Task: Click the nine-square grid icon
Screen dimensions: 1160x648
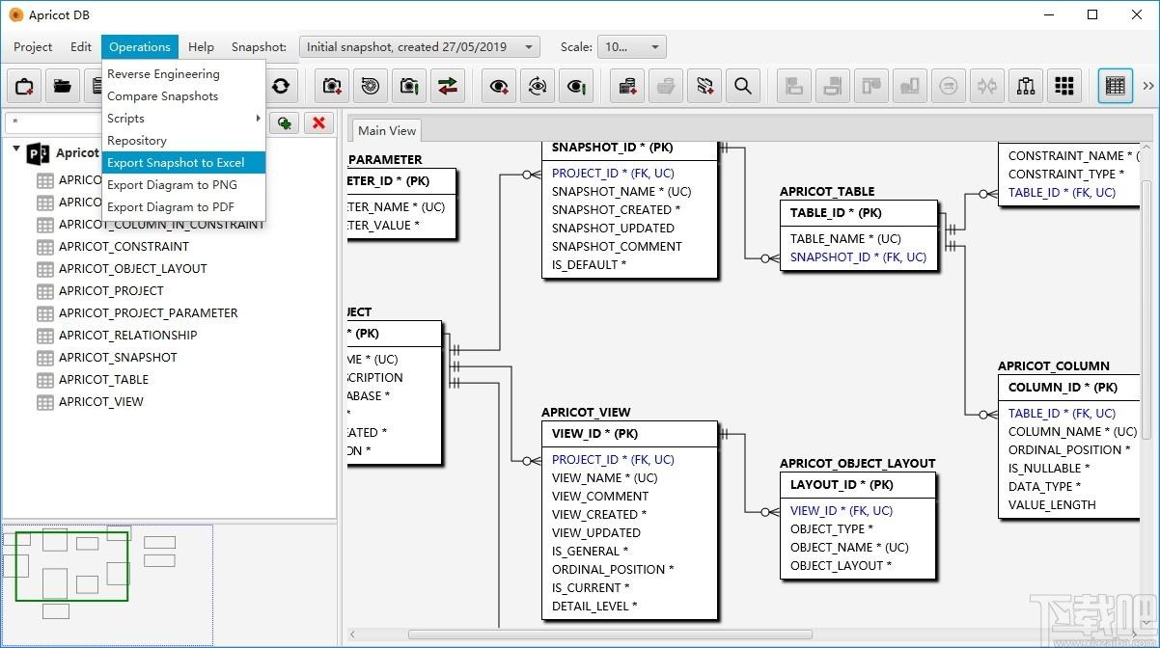Action: pyautogui.click(x=1064, y=86)
